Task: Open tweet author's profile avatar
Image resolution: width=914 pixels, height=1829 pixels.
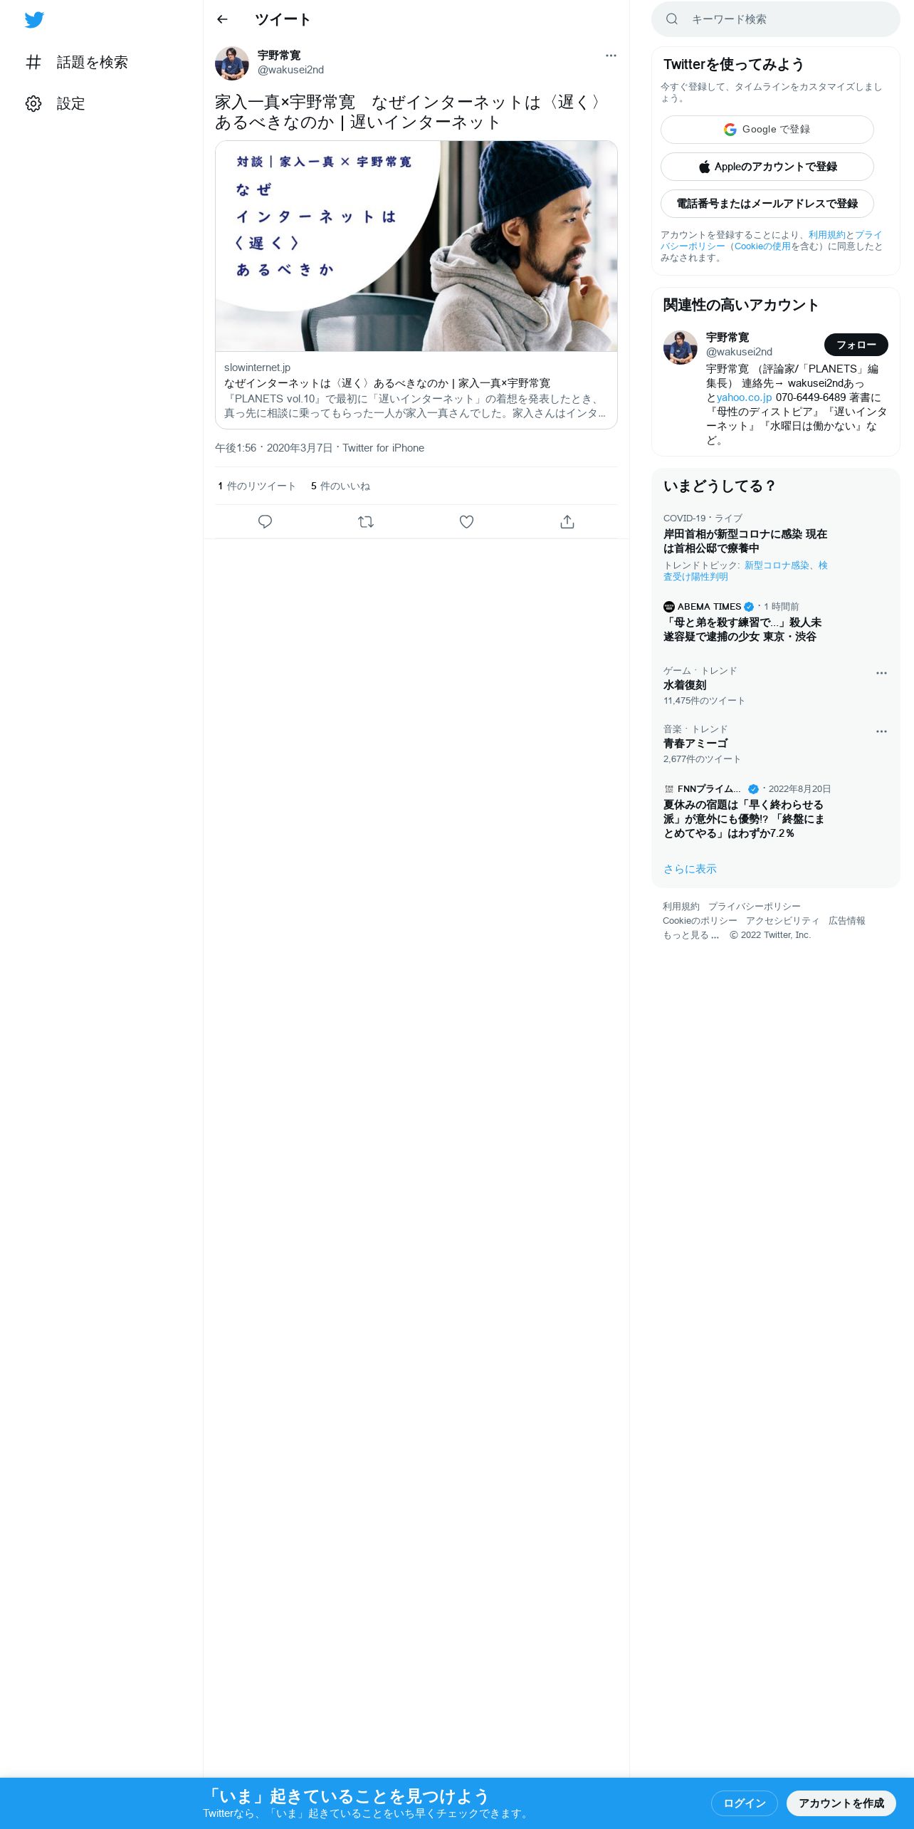Action: coord(232,64)
